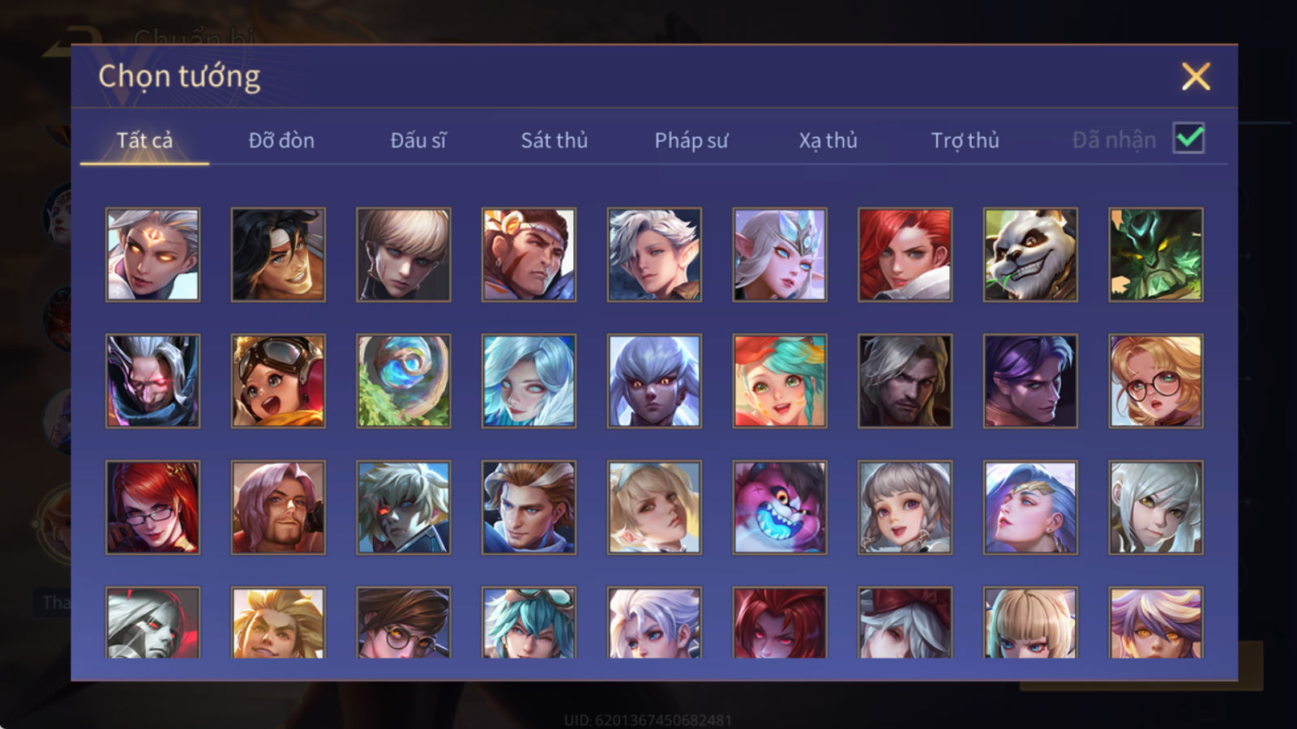This screenshot has width=1297, height=729.
Task: Pick the purple grinning cat hero
Action: click(780, 508)
